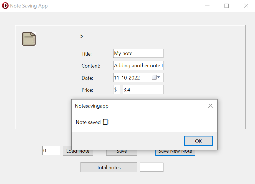Image resolution: width=255 pixels, height=184 pixels.
Task: Click the notebook emoji in dialog message
Action: [105, 122]
